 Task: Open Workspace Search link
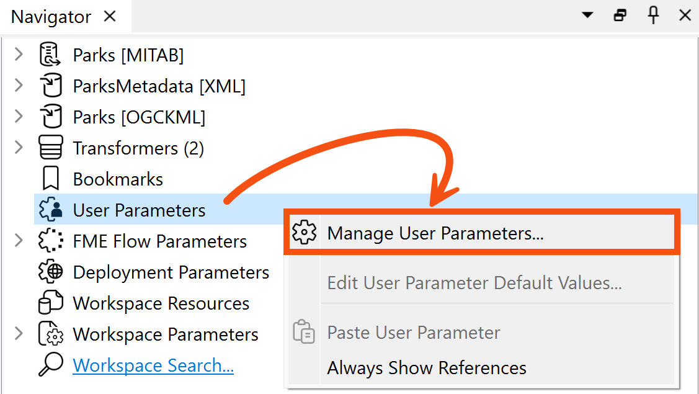pos(153,365)
